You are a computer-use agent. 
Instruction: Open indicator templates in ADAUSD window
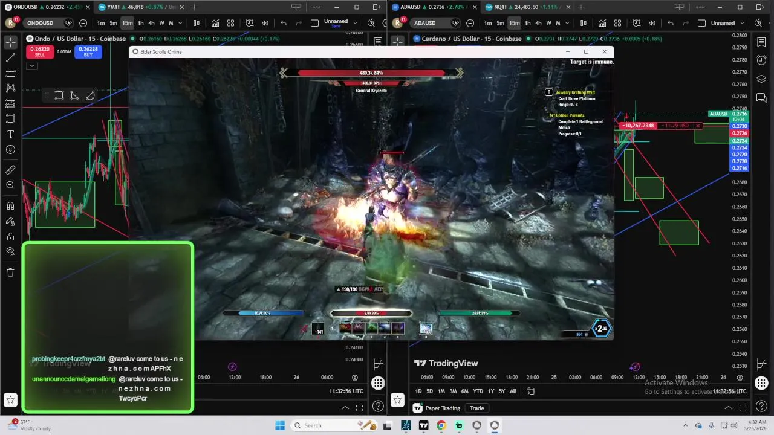[x=617, y=23]
